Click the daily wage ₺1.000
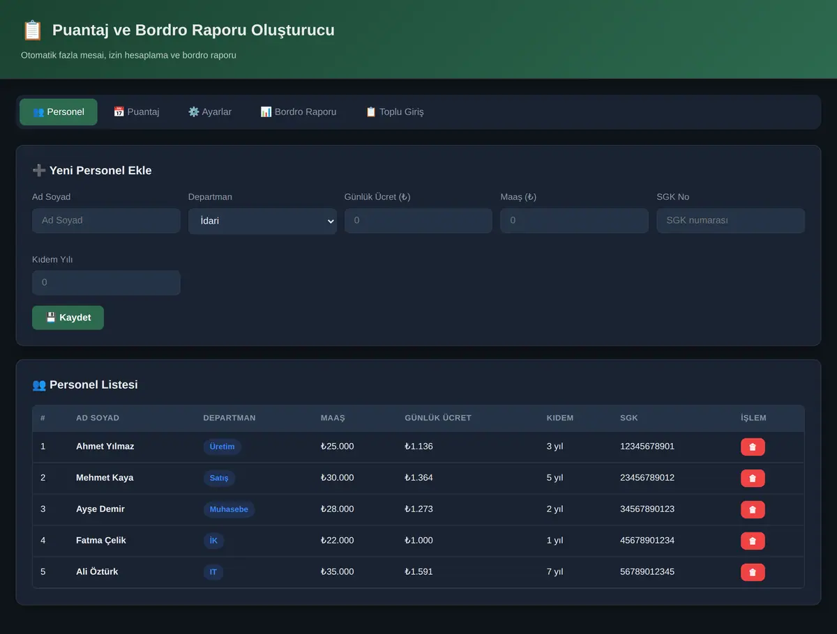The width and height of the screenshot is (837, 634). click(x=419, y=541)
